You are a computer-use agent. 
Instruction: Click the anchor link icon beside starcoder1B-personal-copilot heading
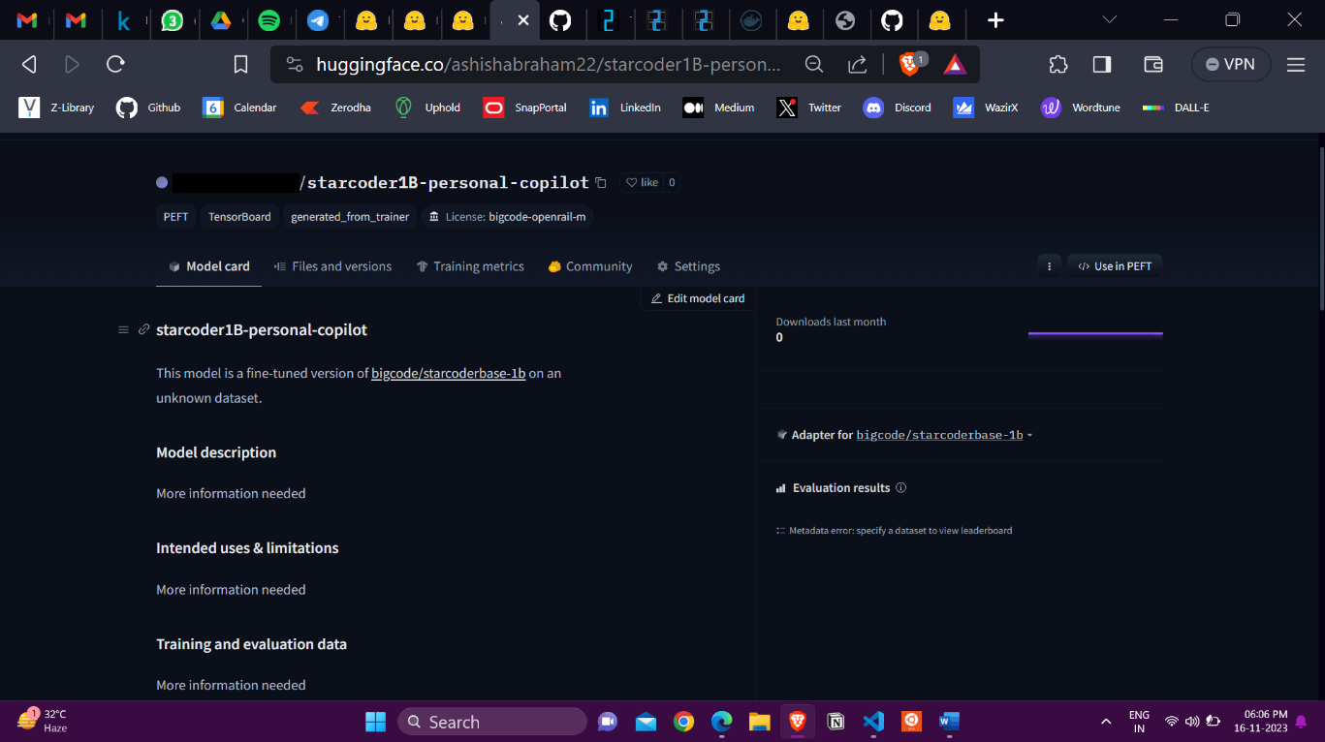[143, 329]
